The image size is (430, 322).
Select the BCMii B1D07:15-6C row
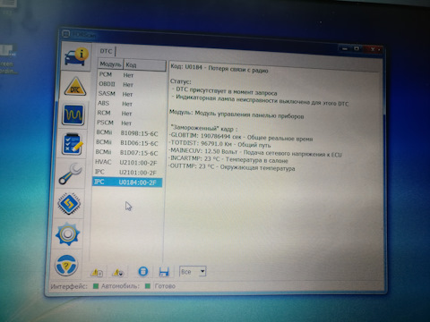[x=128, y=153]
